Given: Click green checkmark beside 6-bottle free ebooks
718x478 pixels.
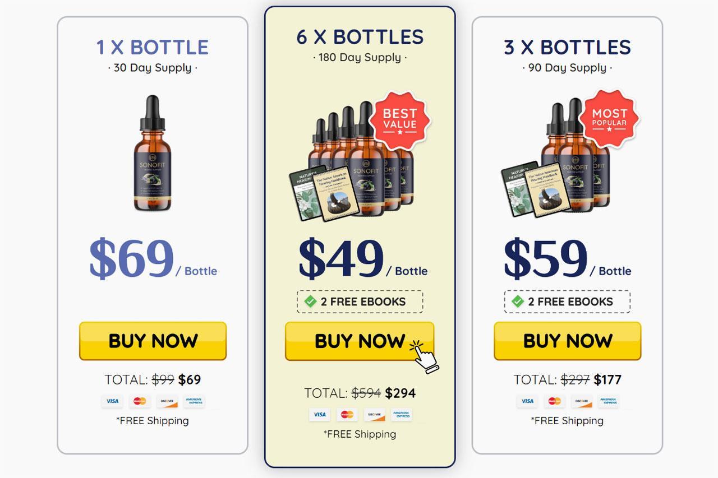Looking at the screenshot, I should tap(310, 301).
